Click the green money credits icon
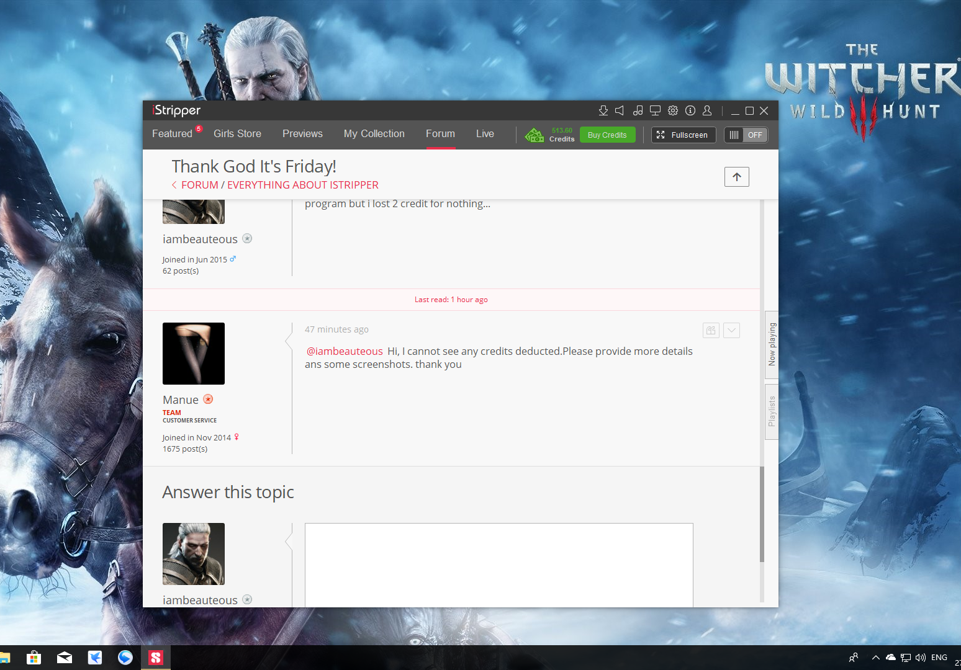The height and width of the screenshot is (670, 961). click(x=534, y=135)
